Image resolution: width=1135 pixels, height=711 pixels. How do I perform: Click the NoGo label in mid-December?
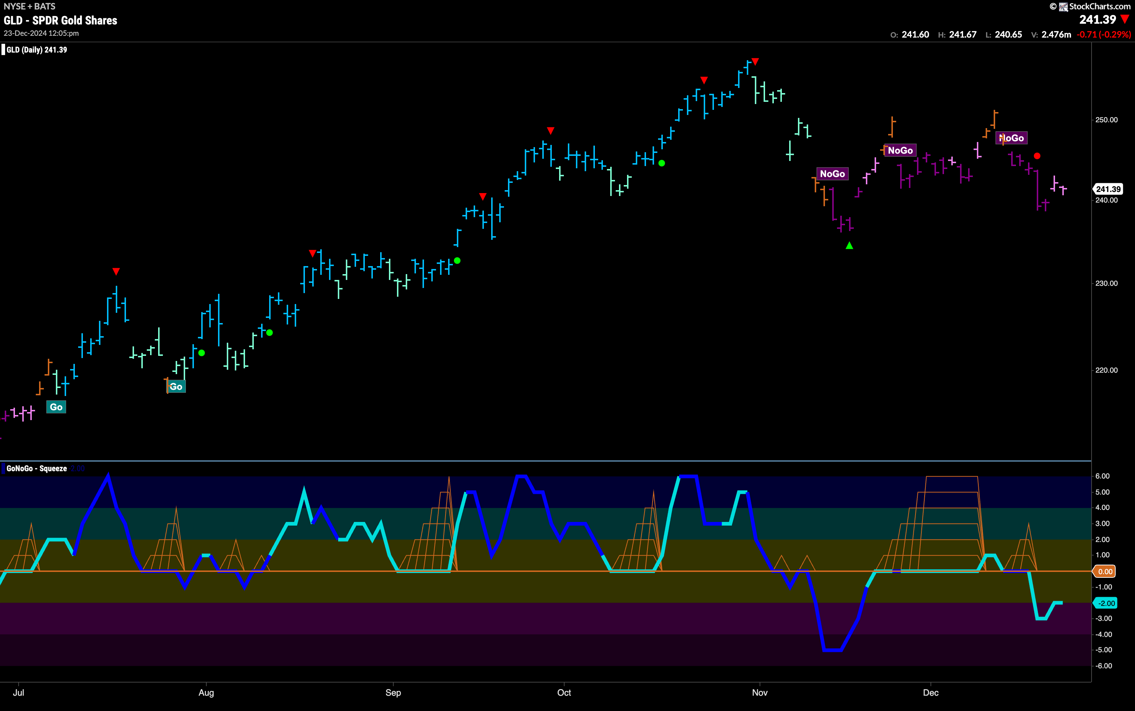point(1011,138)
